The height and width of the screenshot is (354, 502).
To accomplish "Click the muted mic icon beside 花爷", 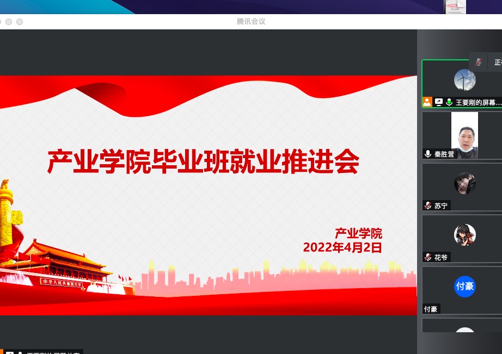I will point(428,257).
